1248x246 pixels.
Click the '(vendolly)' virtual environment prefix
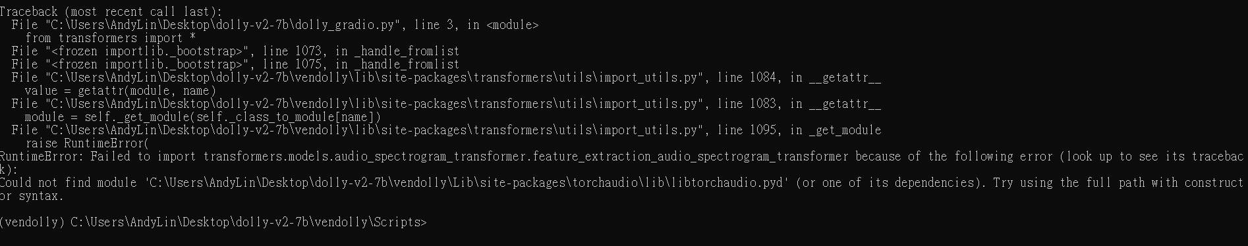click(32, 222)
